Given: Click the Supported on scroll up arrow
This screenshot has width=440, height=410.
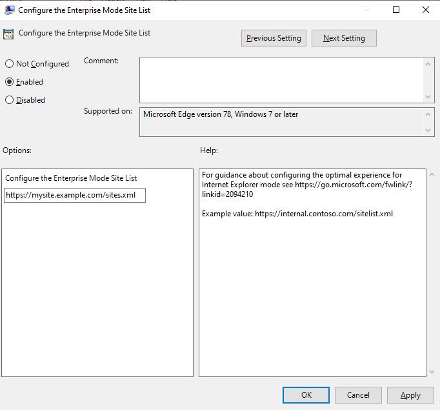Looking at the screenshot, I should coord(428,114).
